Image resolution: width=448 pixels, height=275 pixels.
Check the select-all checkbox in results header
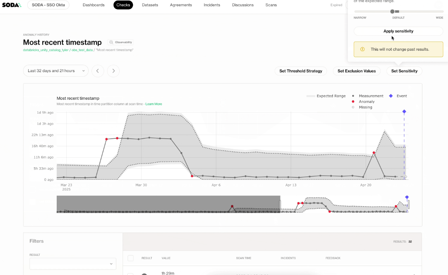[x=131, y=258]
